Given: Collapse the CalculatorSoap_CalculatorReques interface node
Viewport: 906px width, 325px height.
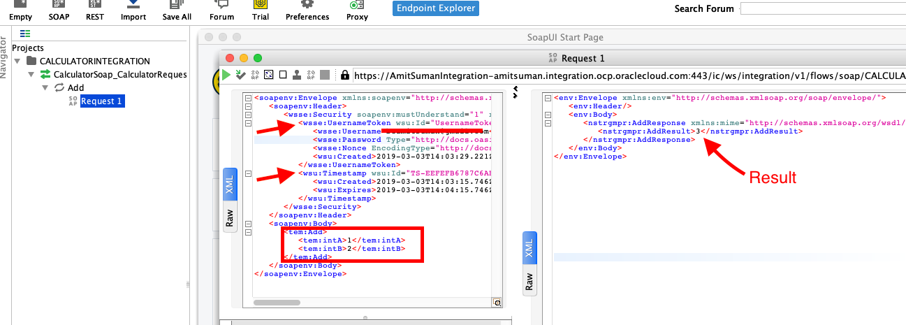Looking at the screenshot, I should point(31,75).
